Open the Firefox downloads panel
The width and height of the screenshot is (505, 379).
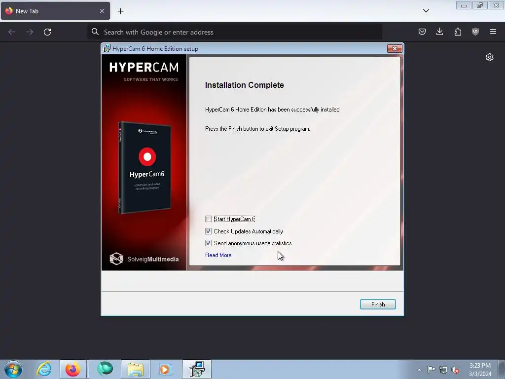(439, 32)
